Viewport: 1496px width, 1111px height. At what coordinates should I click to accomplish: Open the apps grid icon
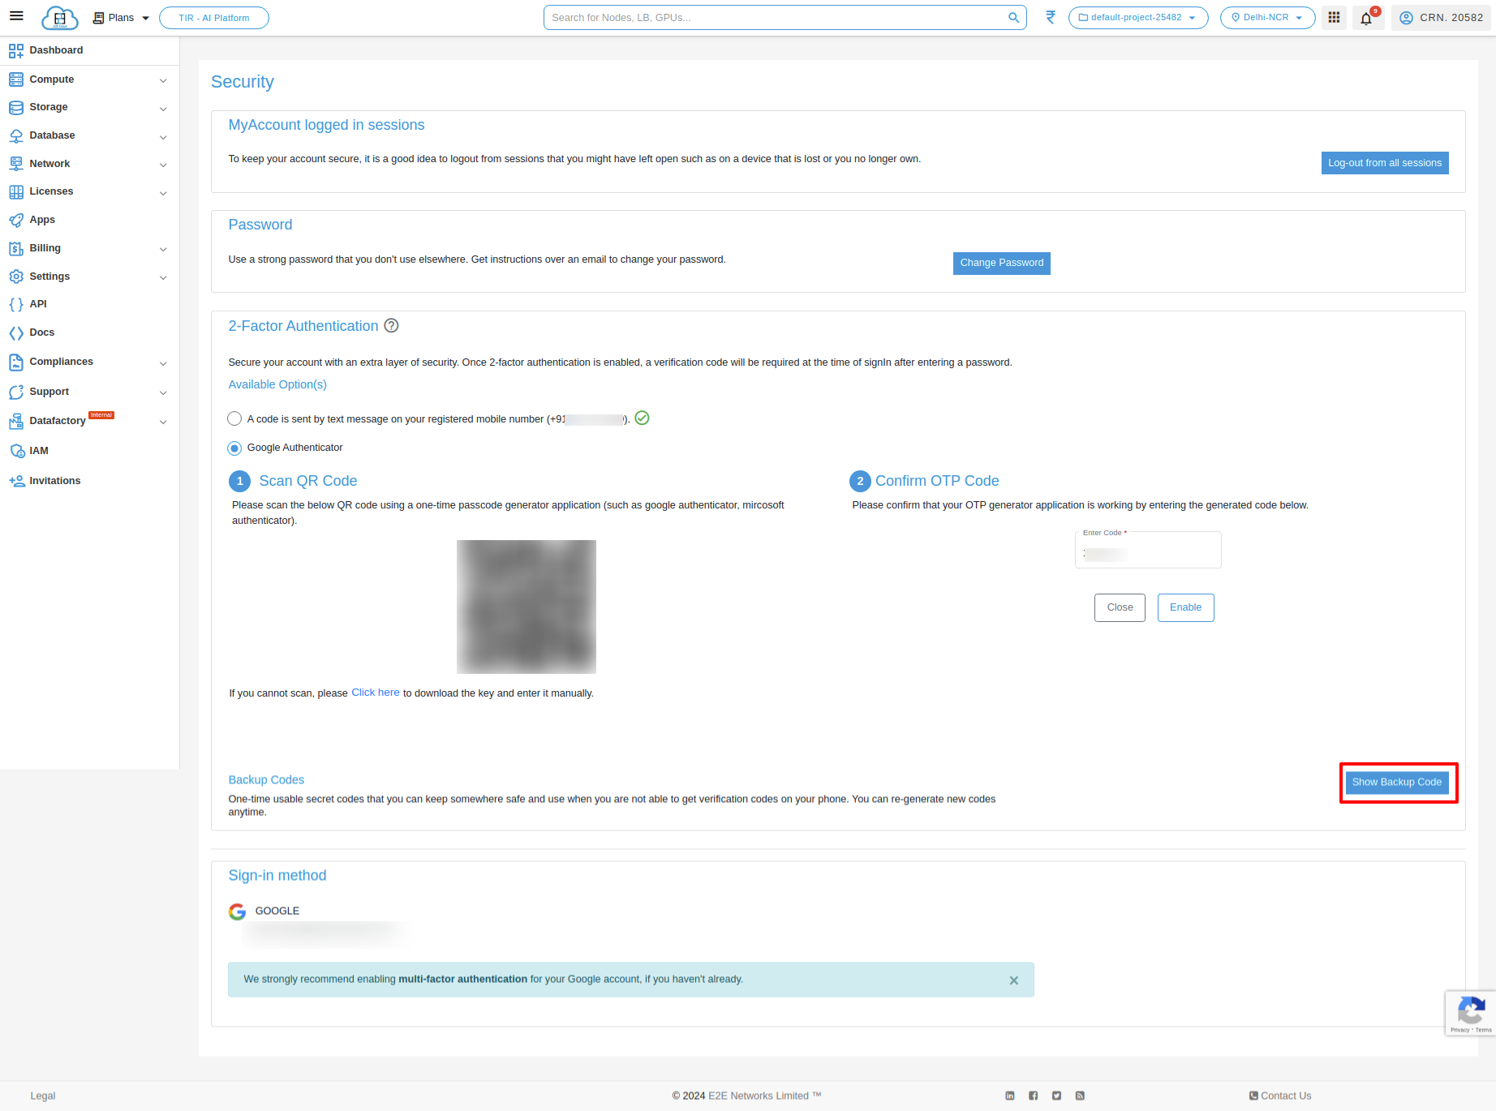coord(1334,17)
